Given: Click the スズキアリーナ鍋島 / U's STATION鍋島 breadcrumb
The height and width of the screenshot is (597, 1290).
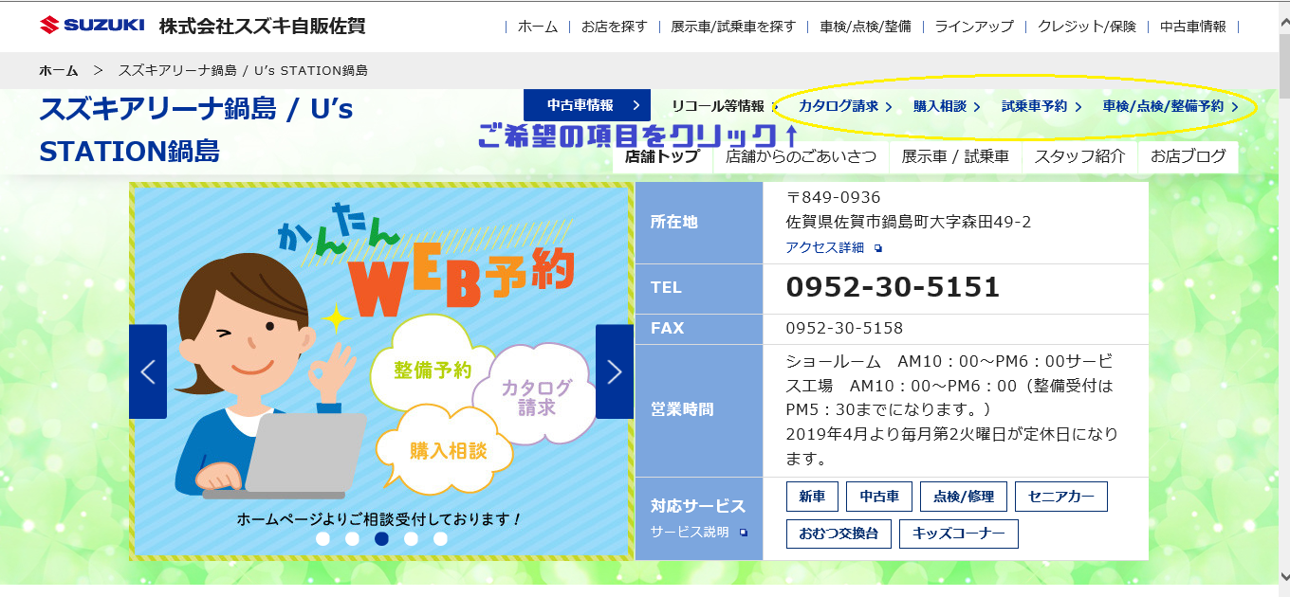Looking at the screenshot, I should point(243,70).
